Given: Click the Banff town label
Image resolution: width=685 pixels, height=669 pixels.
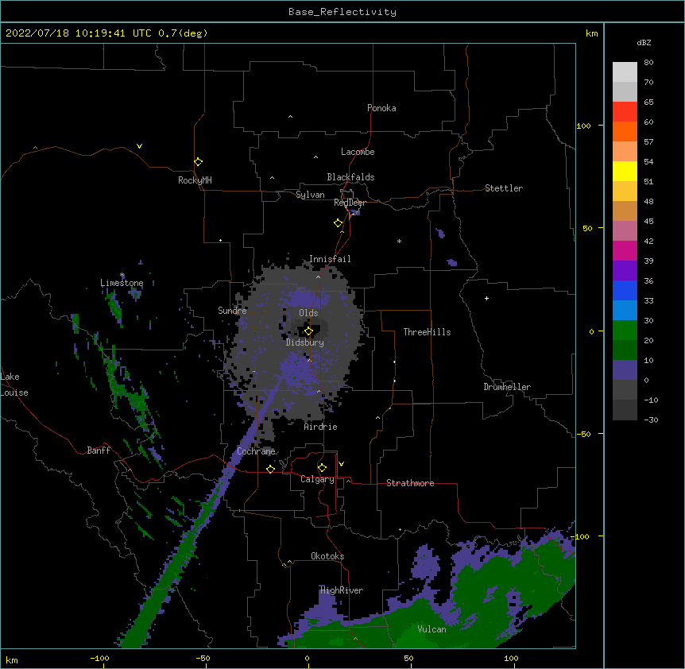Looking at the screenshot, I should click(99, 451).
